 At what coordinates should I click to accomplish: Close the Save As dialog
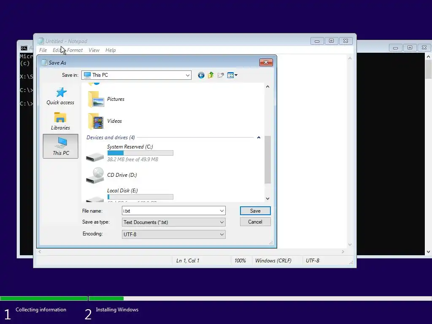click(266, 62)
